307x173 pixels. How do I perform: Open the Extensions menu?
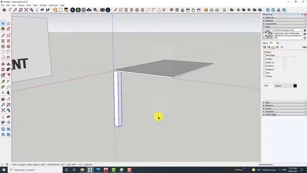(53, 5)
